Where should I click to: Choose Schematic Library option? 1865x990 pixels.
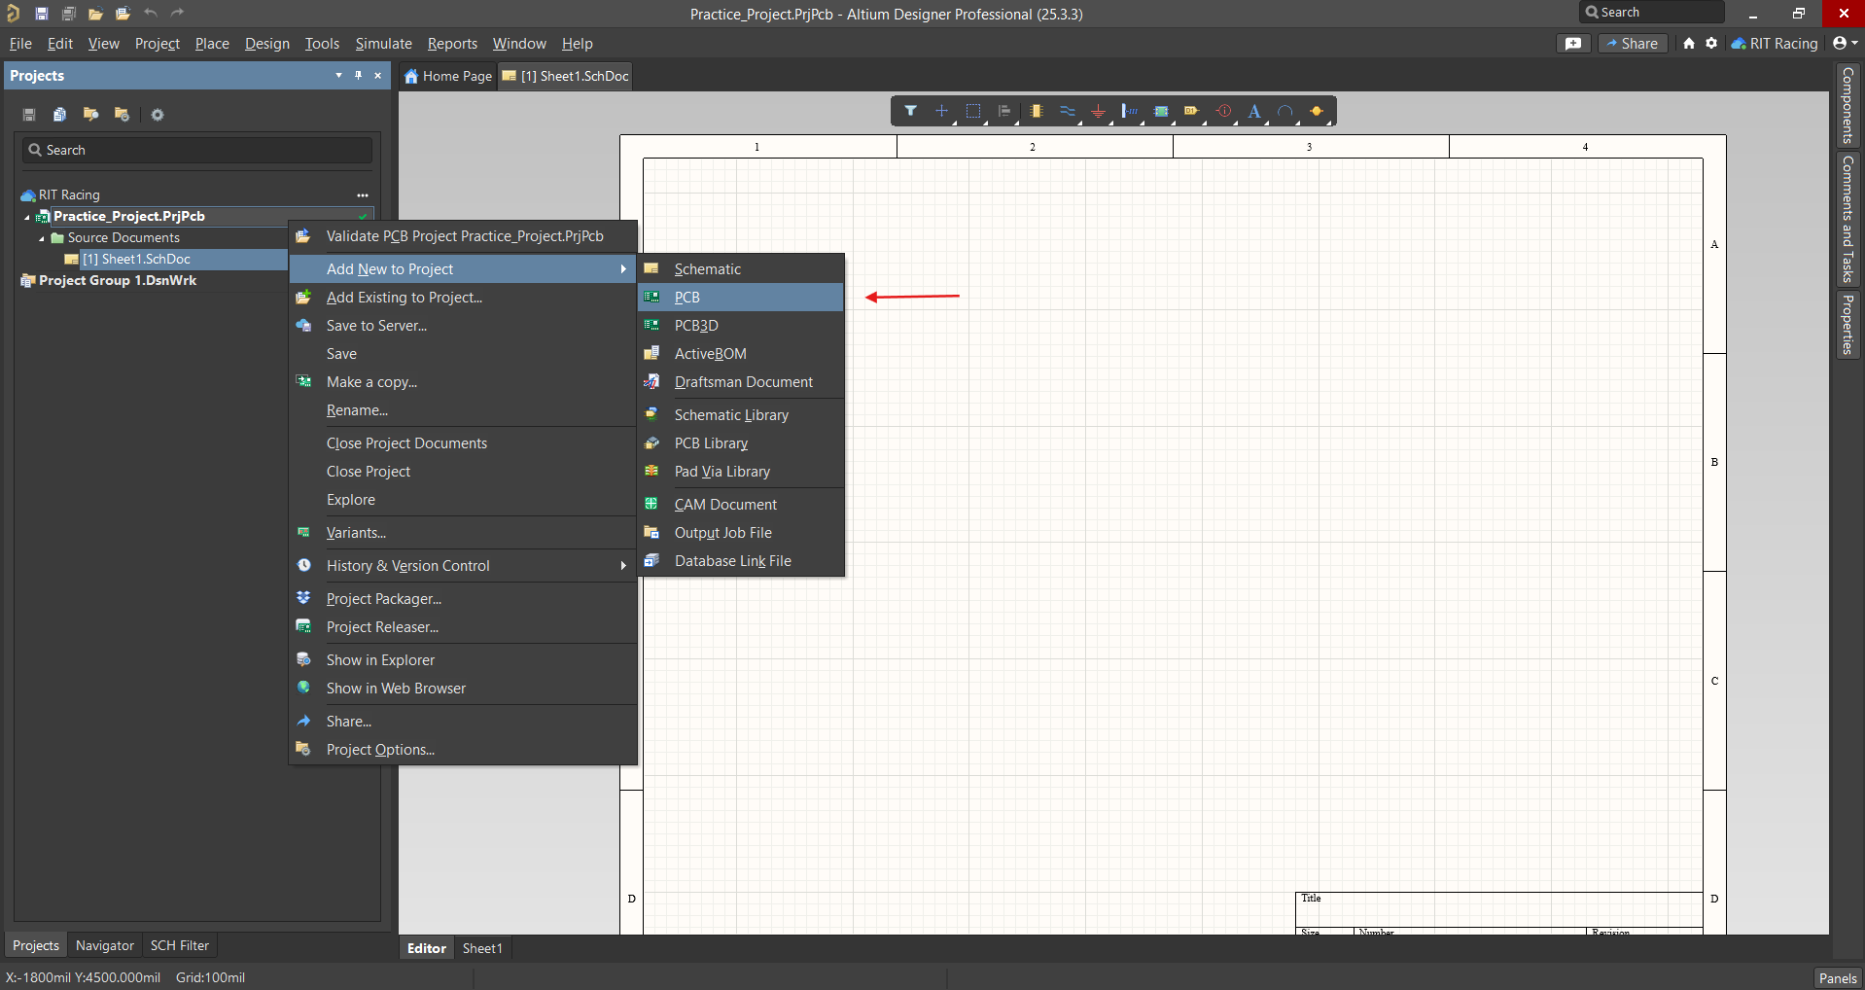(741, 415)
